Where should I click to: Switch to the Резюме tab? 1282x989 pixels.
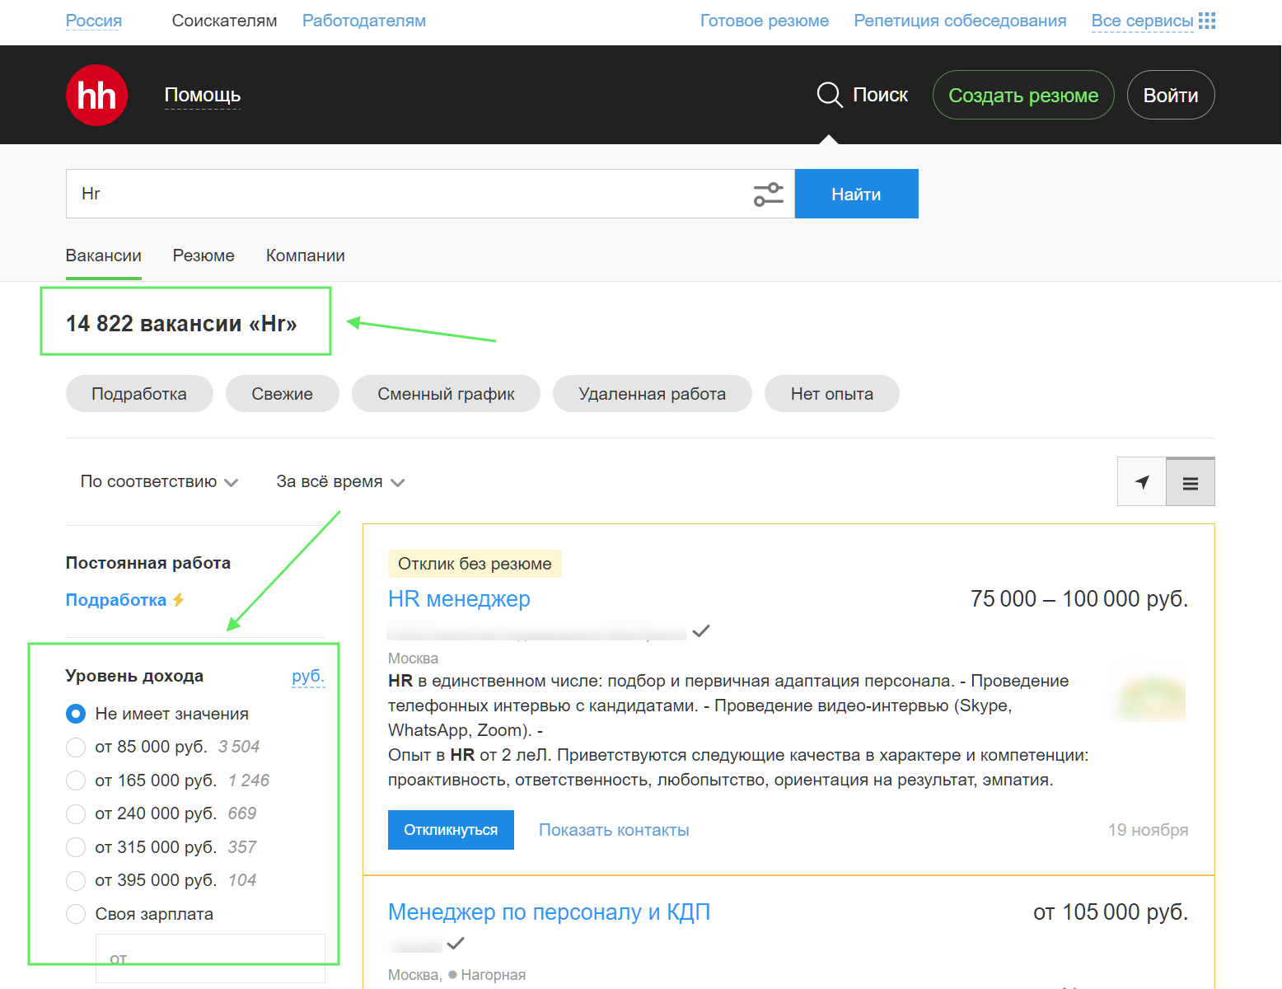pyautogui.click(x=204, y=256)
